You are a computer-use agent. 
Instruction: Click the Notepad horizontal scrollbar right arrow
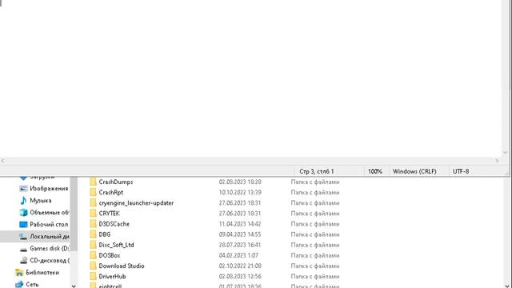click(x=497, y=161)
